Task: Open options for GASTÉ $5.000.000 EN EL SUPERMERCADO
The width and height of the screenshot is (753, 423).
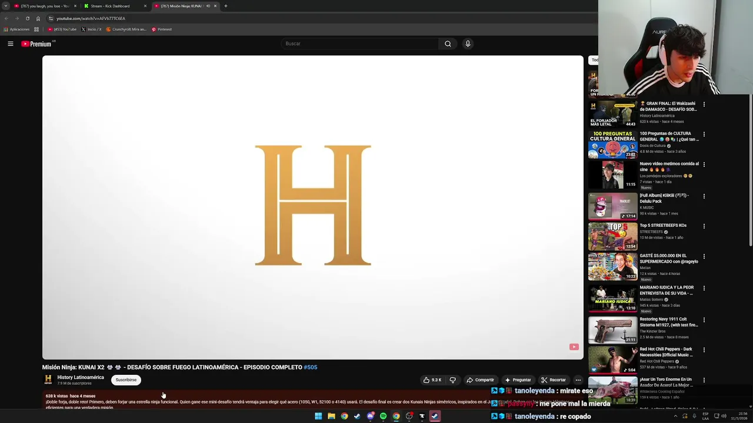Action: coord(704,257)
